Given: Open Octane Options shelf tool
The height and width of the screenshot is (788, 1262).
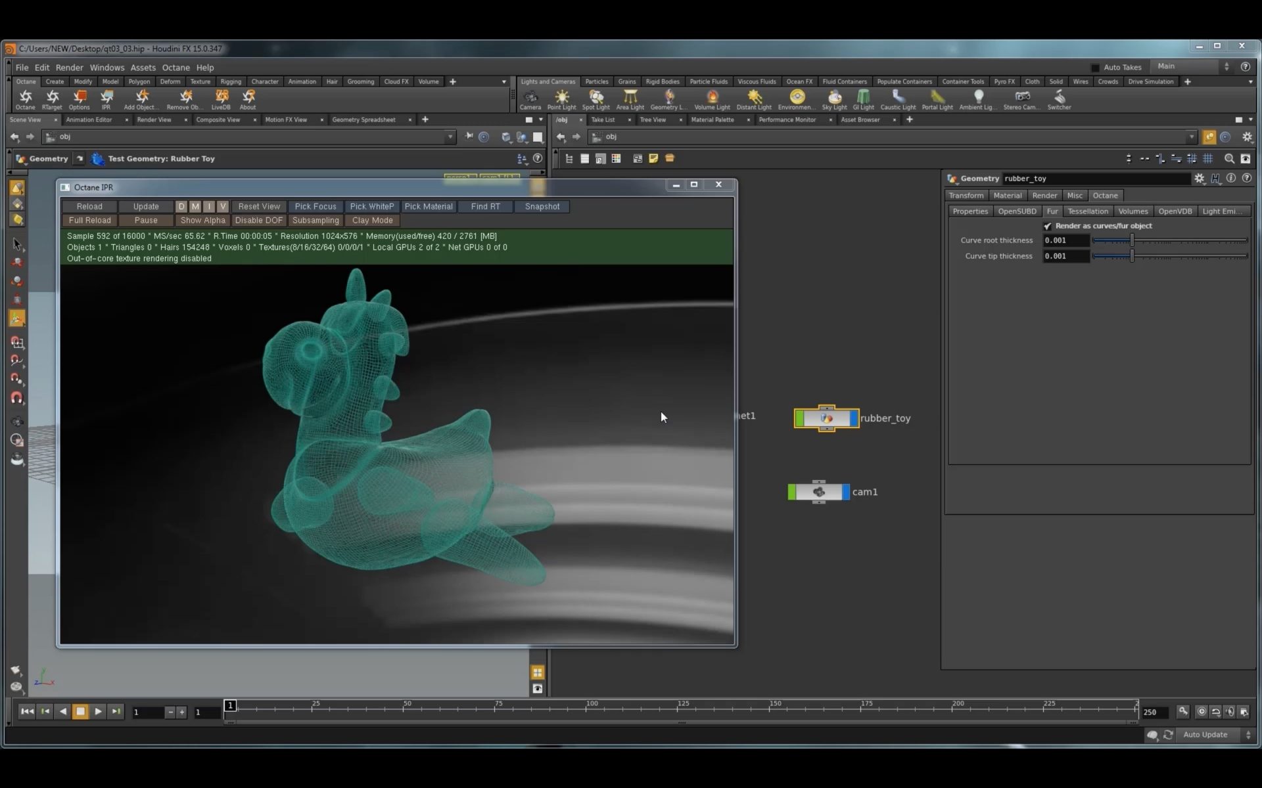Looking at the screenshot, I should pyautogui.click(x=79, y=100).
